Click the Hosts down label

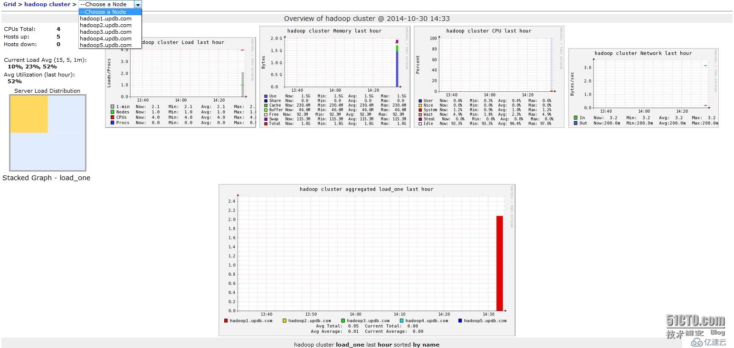click(x=20, y=44)
